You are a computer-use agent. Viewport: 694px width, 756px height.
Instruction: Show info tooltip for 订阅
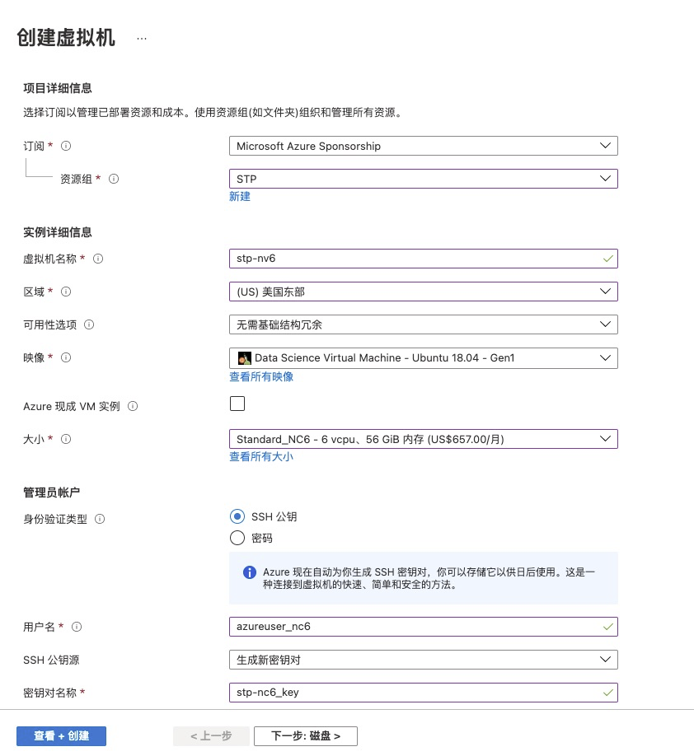[x=66, y=146]
